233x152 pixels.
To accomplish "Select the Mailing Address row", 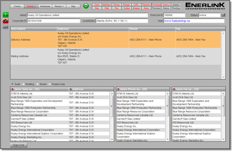I will coord(116,56).
